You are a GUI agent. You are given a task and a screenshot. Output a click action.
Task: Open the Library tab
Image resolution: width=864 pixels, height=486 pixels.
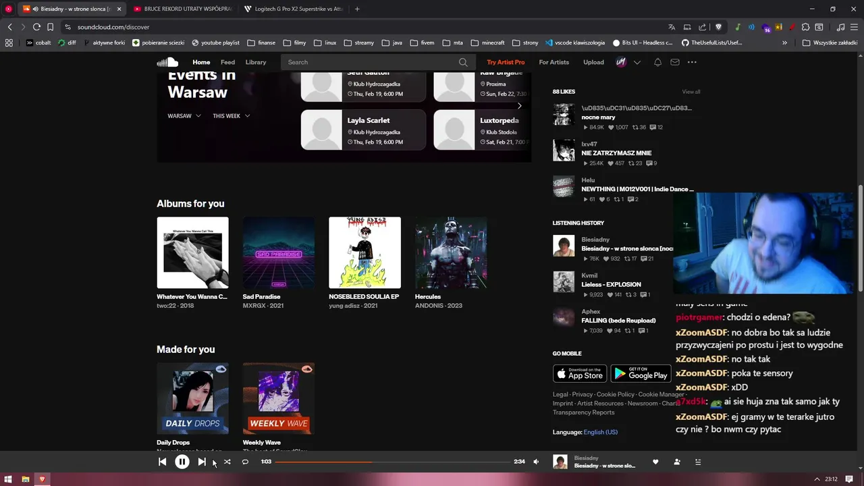click(x=256, y=62)
